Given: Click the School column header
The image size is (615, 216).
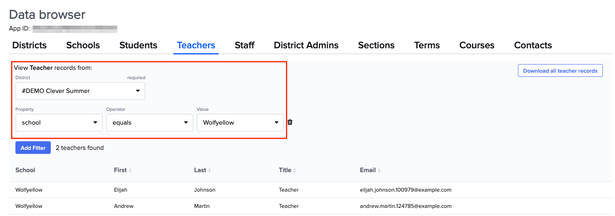Looking at the screenshot, I should click(x=25, y=170).
